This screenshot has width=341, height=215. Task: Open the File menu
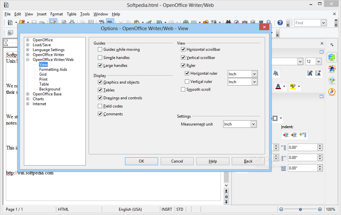click(x=8, y=14)
